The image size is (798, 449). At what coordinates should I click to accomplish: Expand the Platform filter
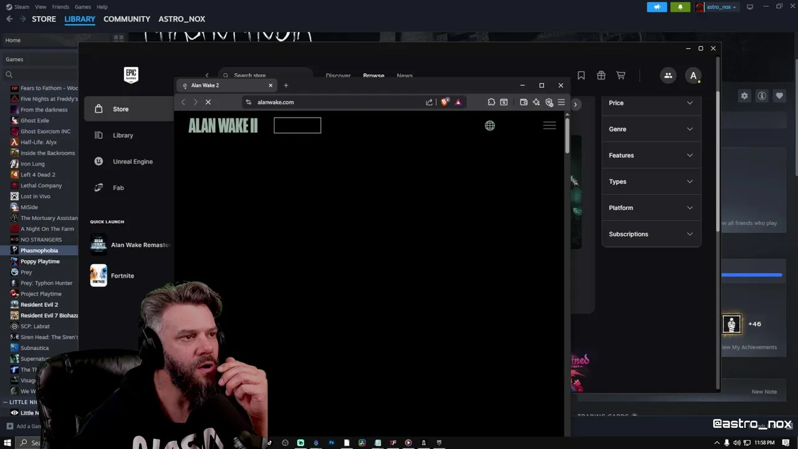[x=651, y=208]
